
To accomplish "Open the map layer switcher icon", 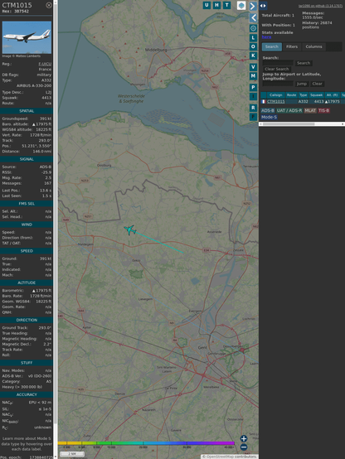I will [x=241, y=6].
